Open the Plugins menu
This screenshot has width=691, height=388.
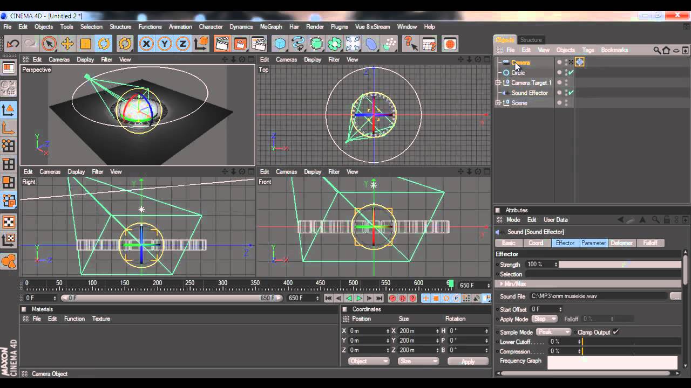coord(339,26)
